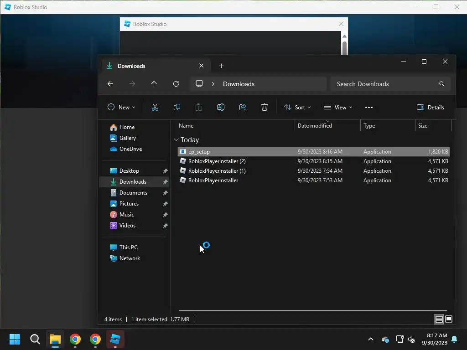Click File Explorer in the taskbar
Viewport: 467px width, 350px height.
point(55,339)
